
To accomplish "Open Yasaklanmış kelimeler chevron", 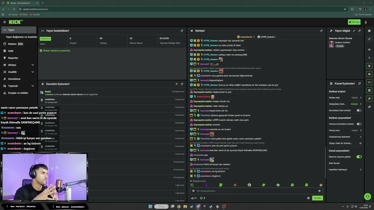I will coord(361,137).
